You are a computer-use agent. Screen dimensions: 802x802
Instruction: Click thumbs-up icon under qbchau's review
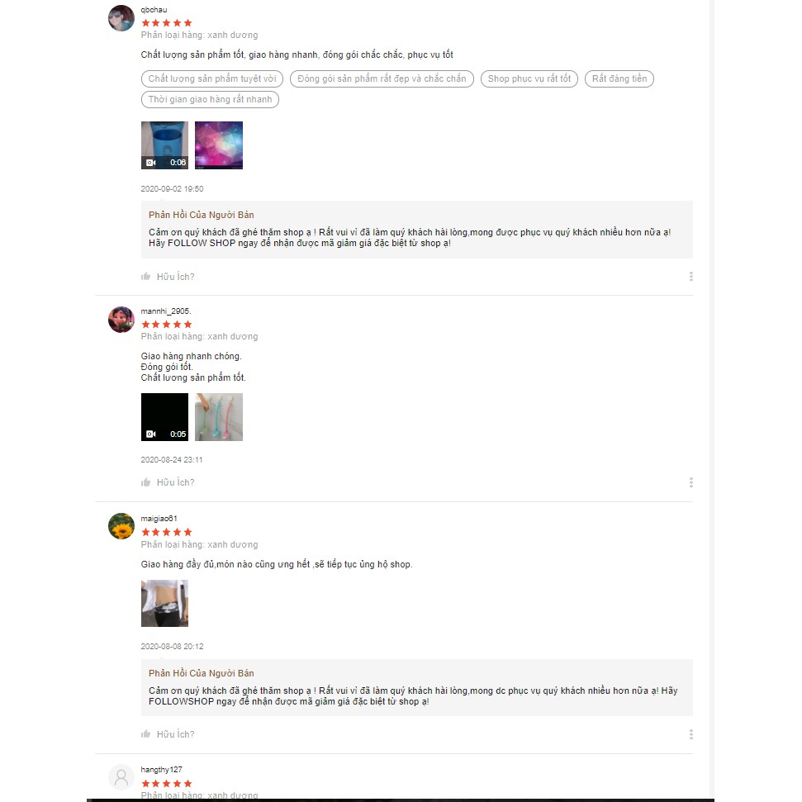tap(145, 276)
